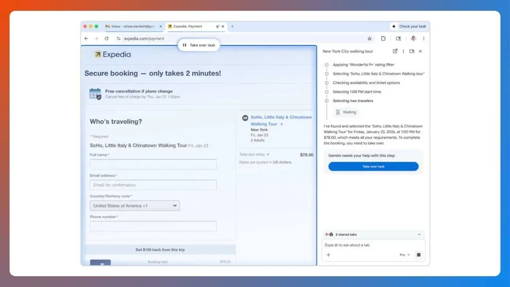The height and width of the screenshot is (287, 510).
Task: Click the $78.00 total due amount
Action: [307, 155]
